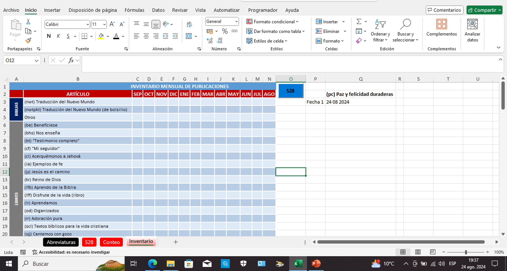Apply thousands separator style

pos(234,31)
